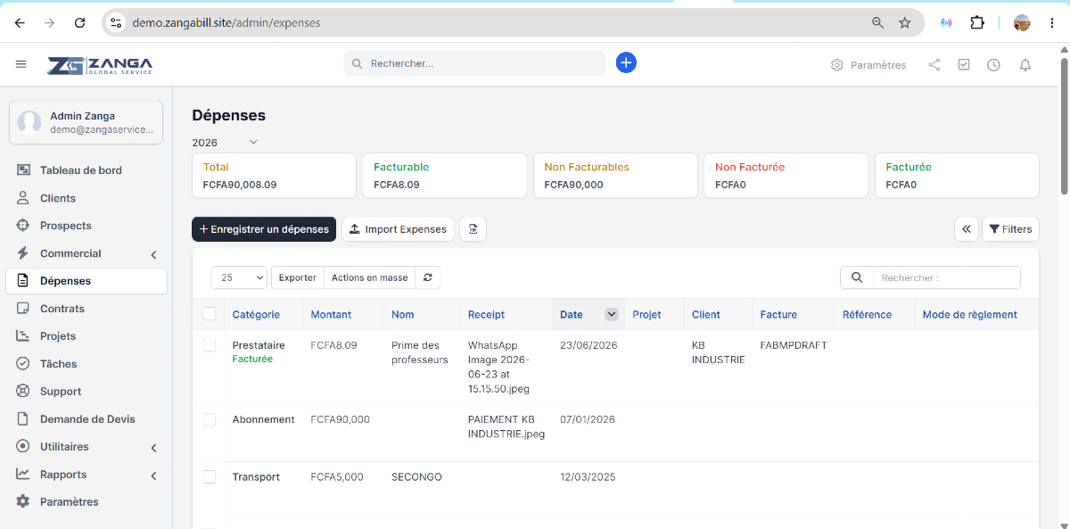
Task: Click browser address bar URL
Action: click(226, 22)
